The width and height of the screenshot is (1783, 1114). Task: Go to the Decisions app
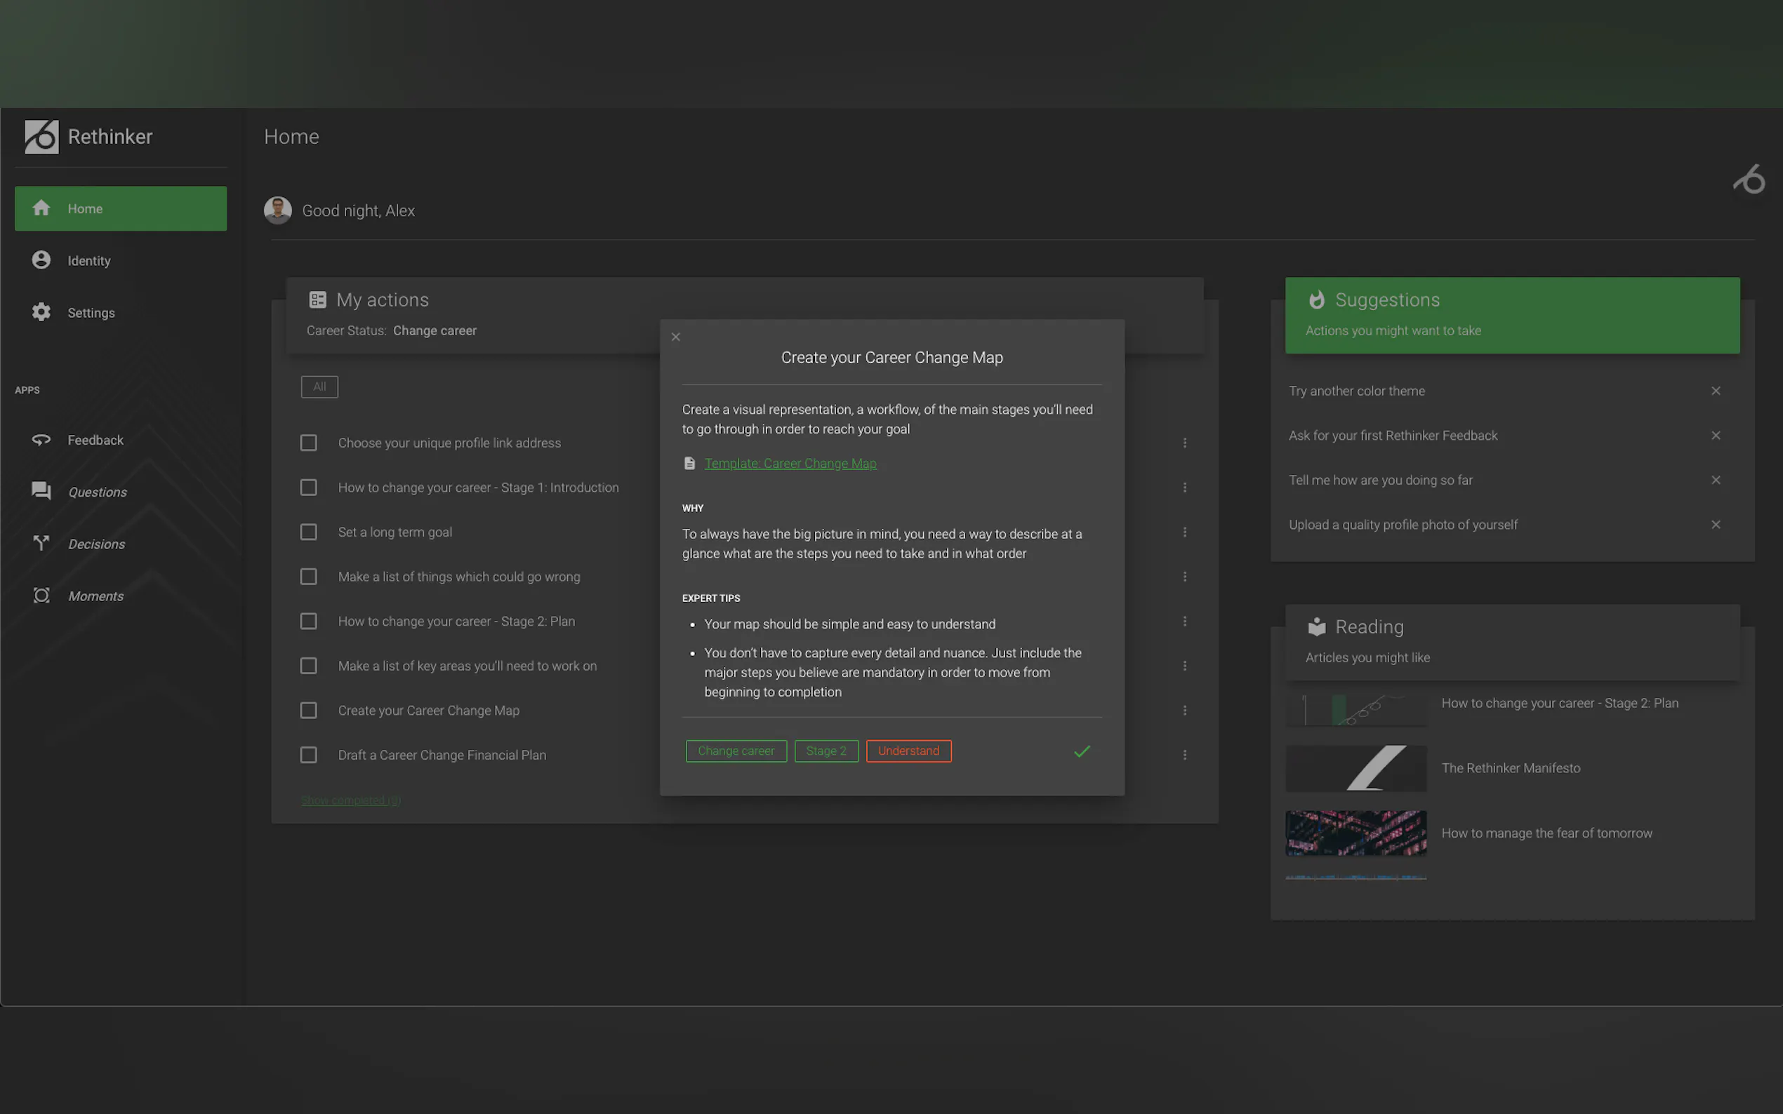pos(96,544)
